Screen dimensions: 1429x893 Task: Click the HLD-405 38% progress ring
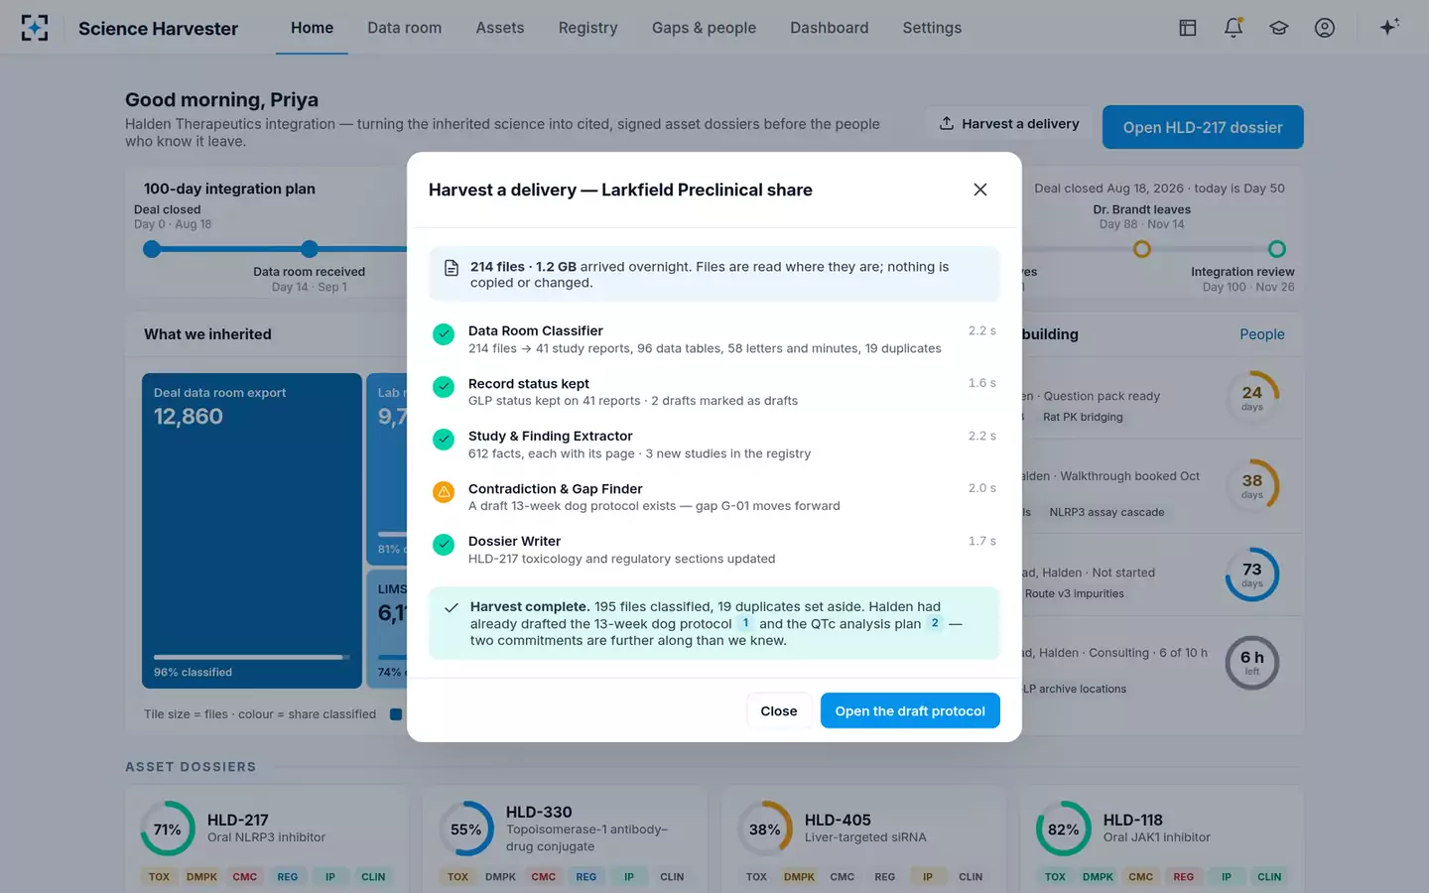[765, 829]
